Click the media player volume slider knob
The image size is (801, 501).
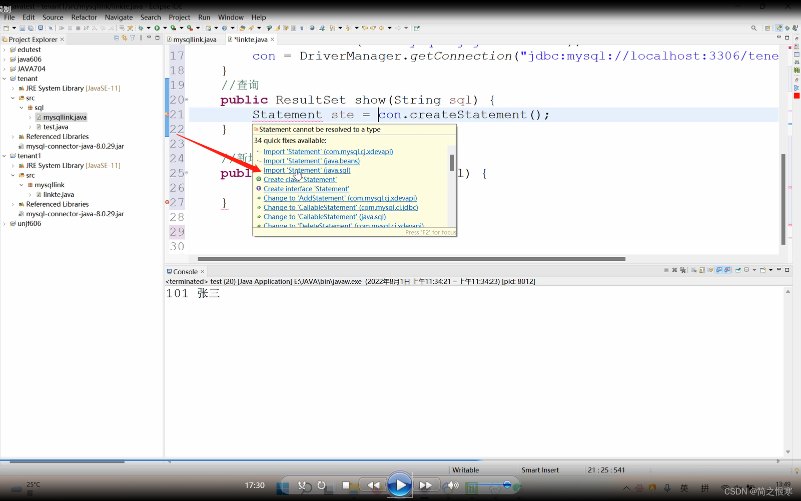click(507, 484)
